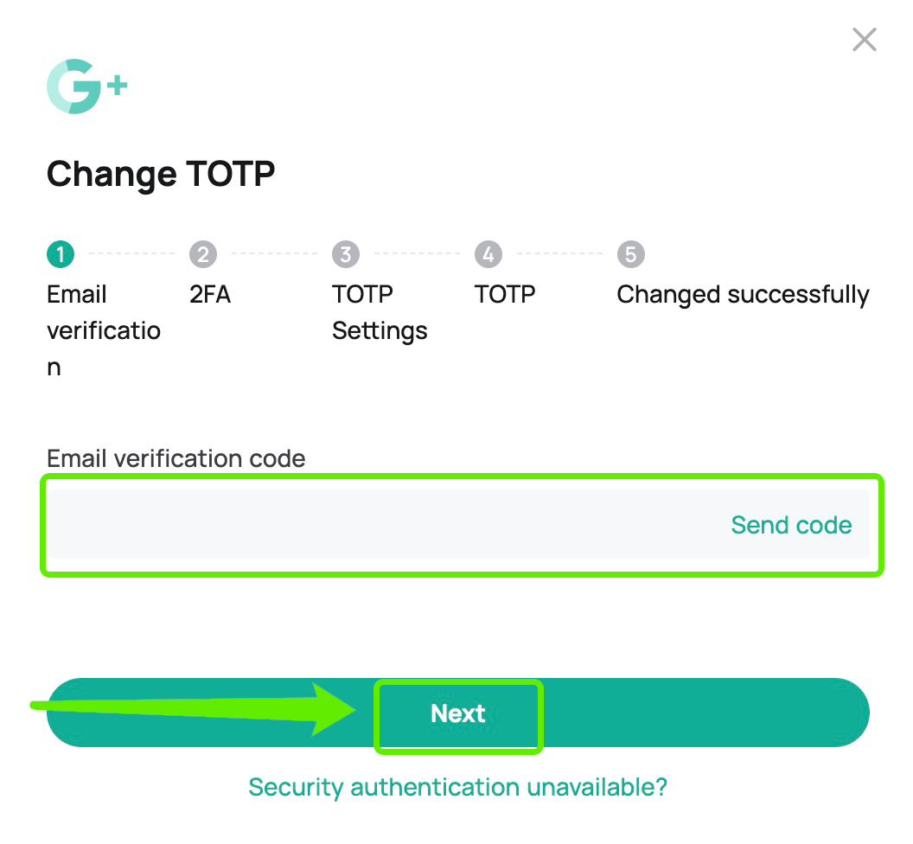Click step 5 circle icon
The width and height of the screenshot is (913, 844).
coord(631,254)
